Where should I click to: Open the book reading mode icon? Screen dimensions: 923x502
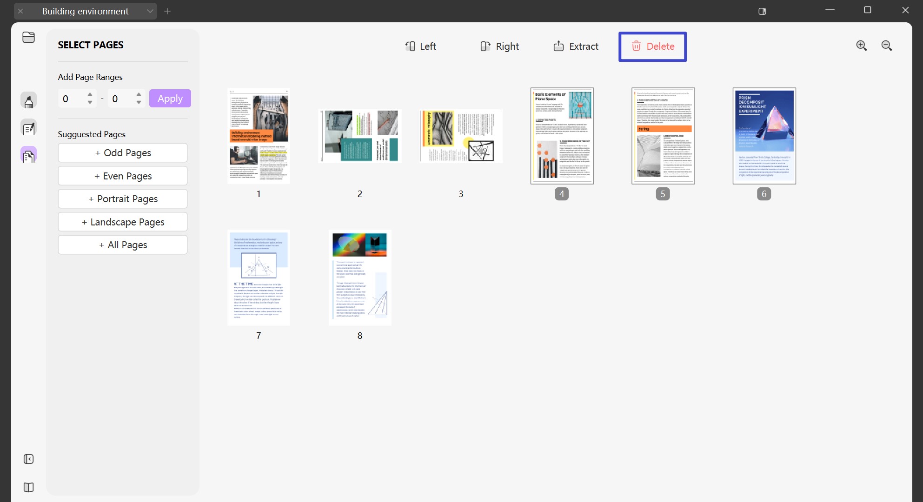point(28,487)
